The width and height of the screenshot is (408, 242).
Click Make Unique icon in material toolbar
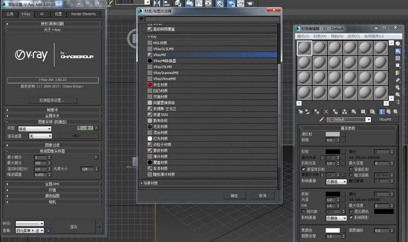[345, 112]
